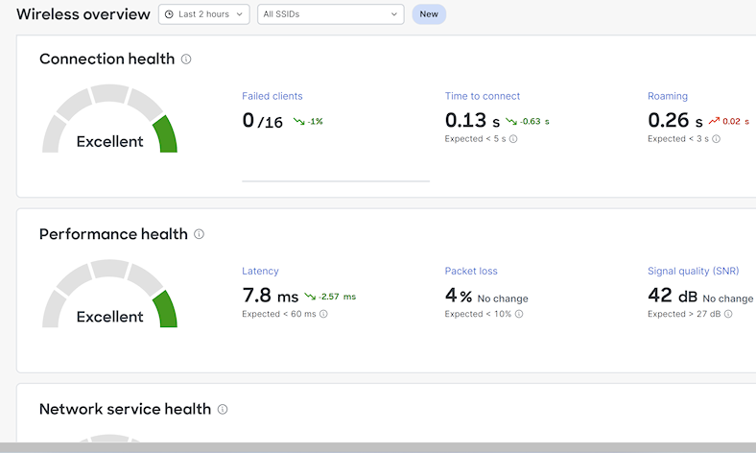Click the info icon next to Performance health

(200, 234)
